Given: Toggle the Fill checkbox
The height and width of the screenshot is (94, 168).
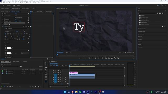Looking at the screenshot, I should click(5, 48).
